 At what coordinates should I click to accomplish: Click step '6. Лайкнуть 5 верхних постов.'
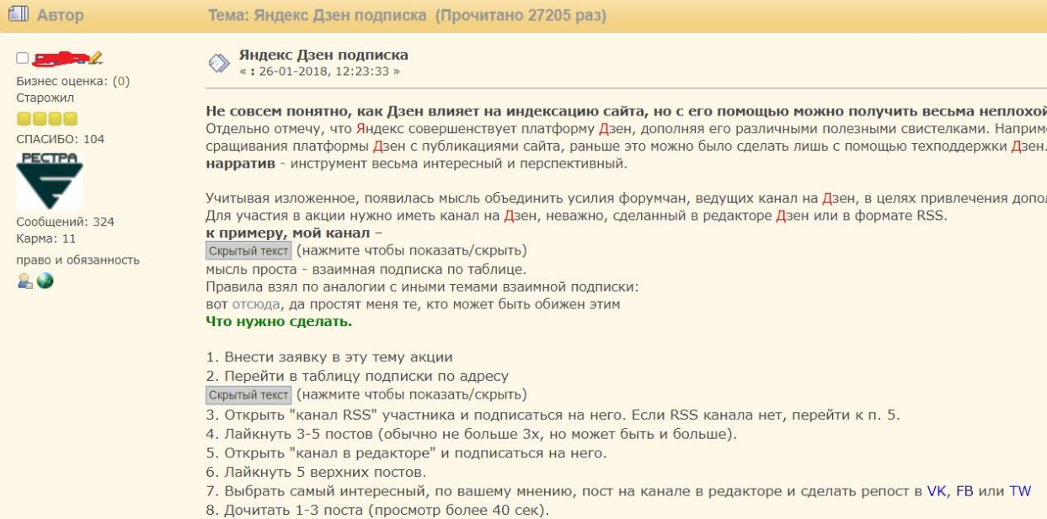316,473
